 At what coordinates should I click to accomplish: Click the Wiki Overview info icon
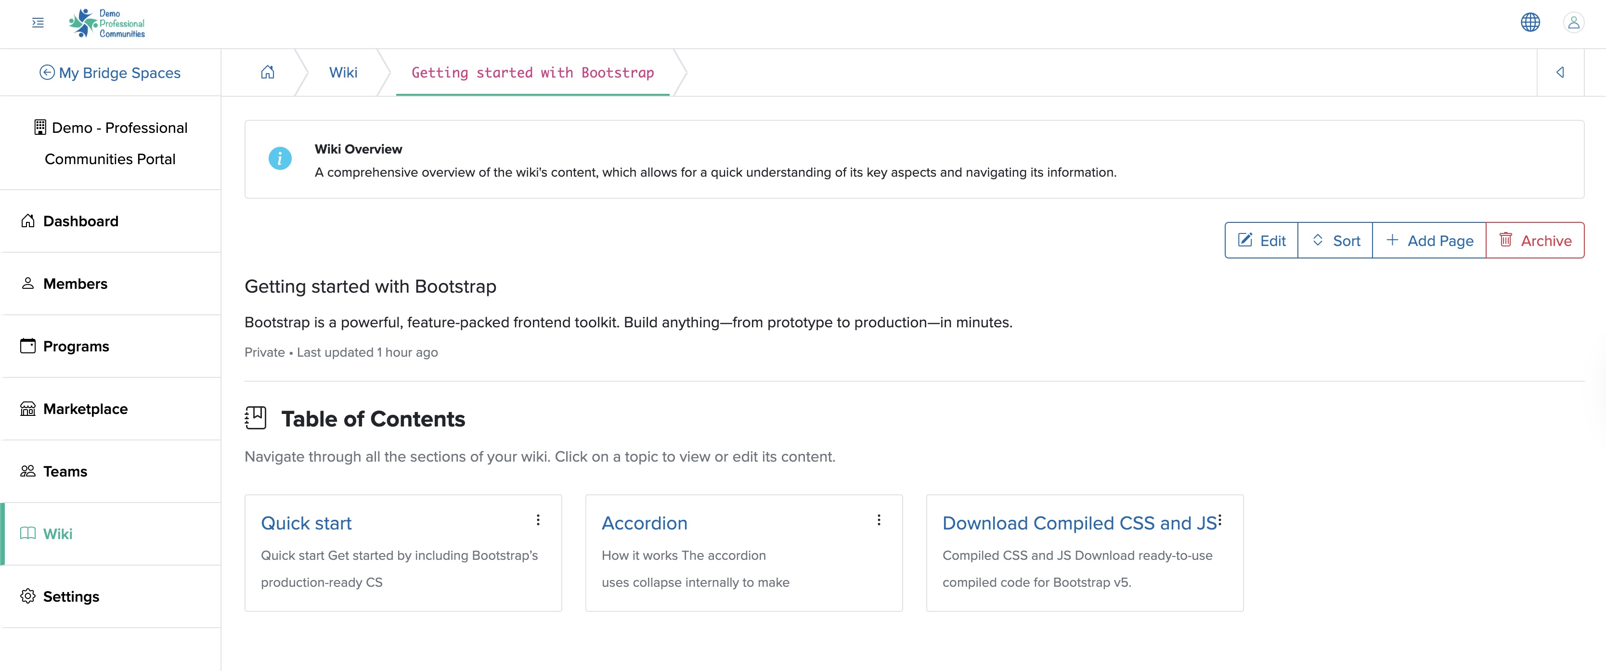point(280,158)
